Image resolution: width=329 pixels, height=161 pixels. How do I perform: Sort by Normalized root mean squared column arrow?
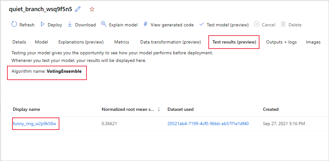tap(159, 109)
